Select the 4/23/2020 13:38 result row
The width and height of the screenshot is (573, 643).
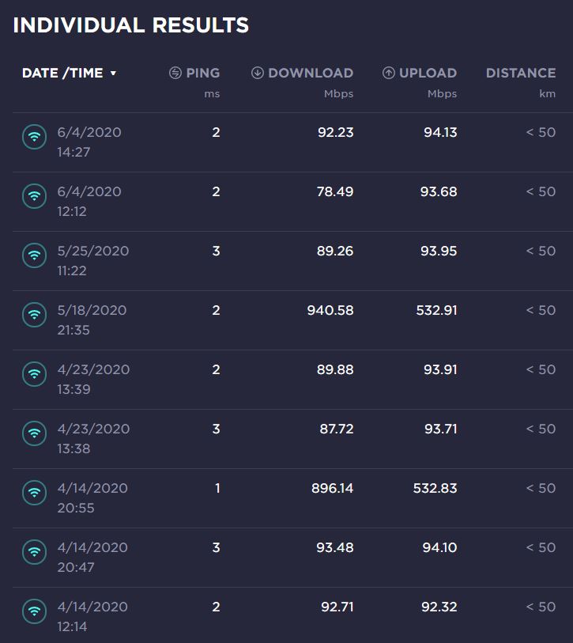click(x=292, y=439)
